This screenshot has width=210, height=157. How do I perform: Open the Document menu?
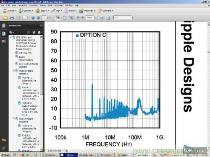click(x=22, y=5)
